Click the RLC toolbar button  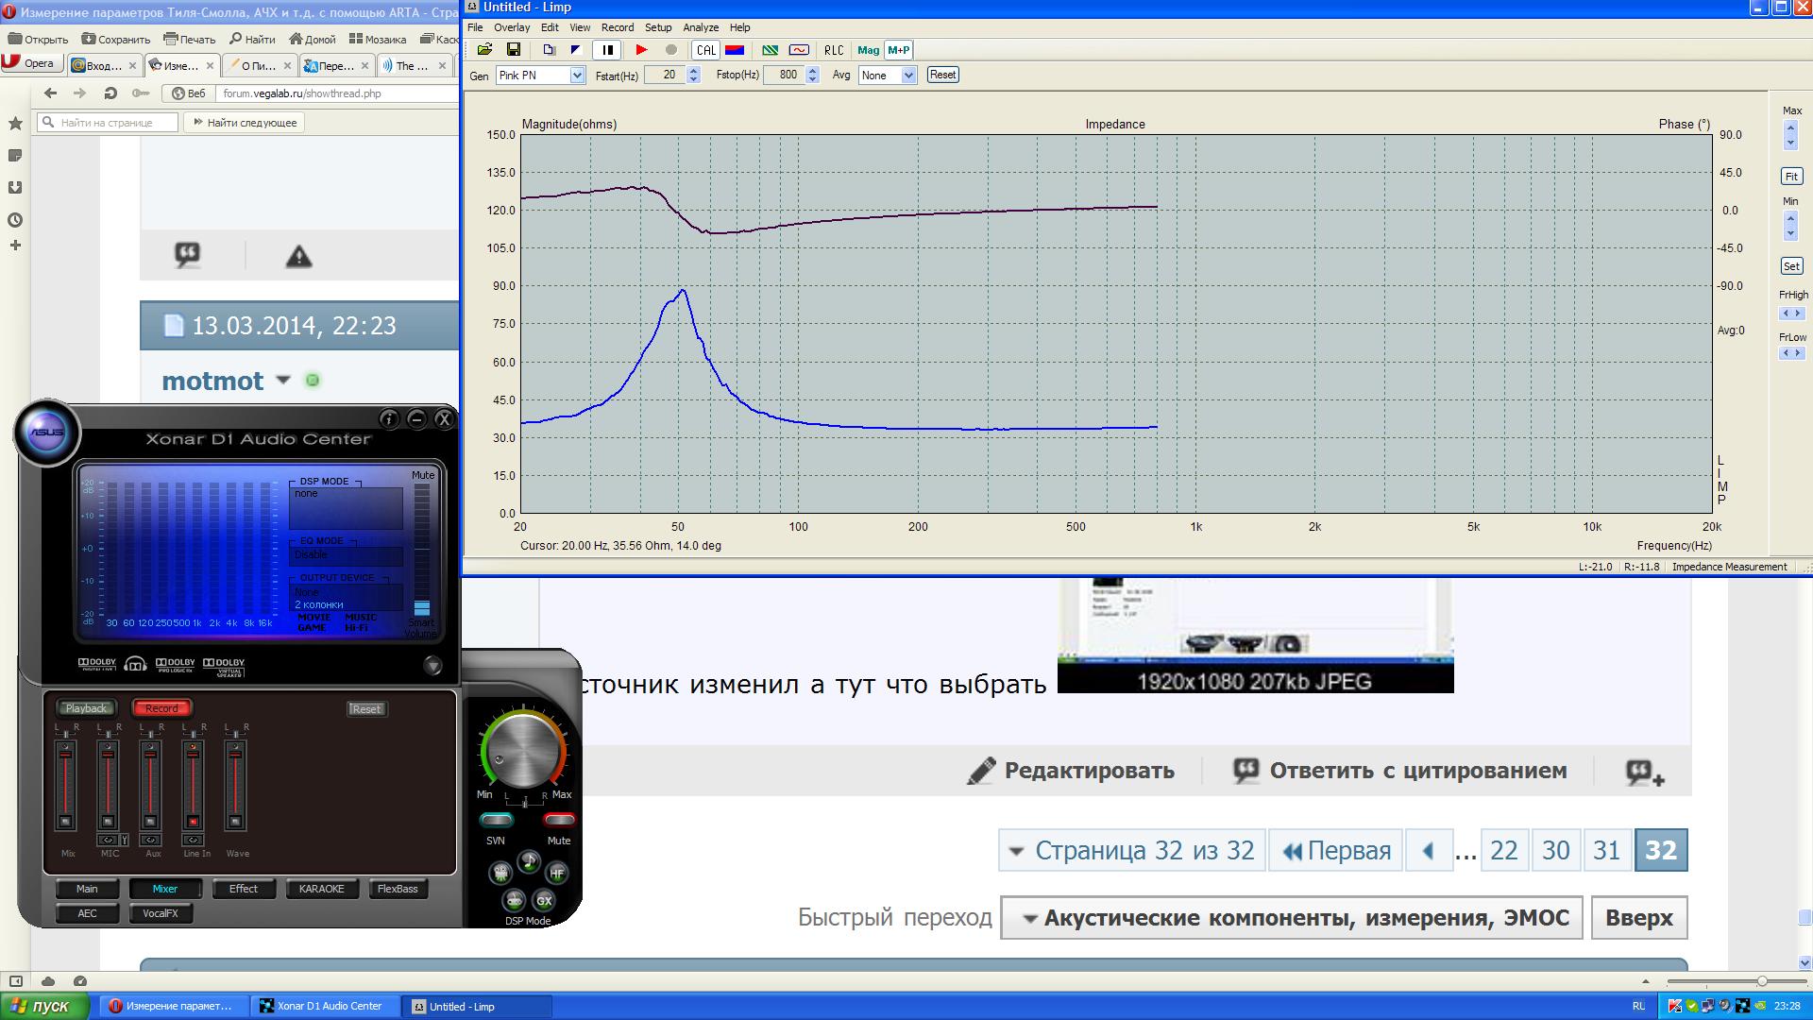point(834,50)
